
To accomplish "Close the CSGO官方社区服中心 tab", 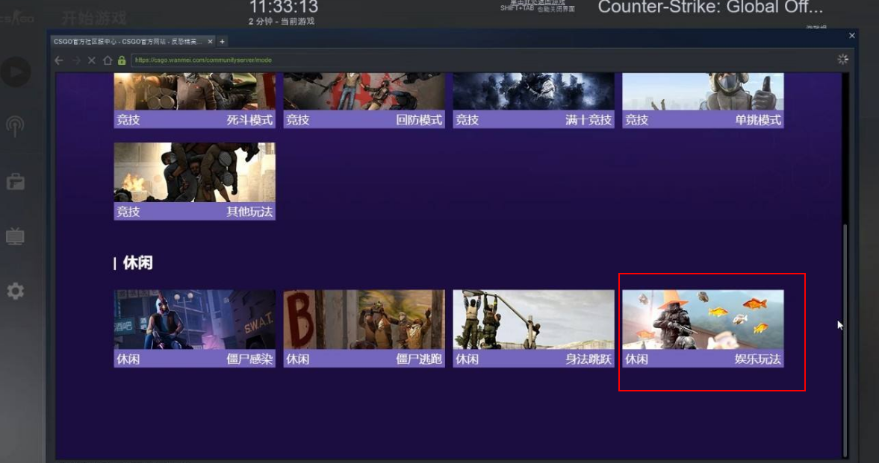I will (x=210, y=42).
